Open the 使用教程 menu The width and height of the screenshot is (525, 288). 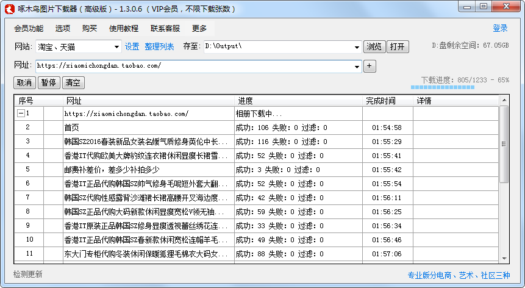124,28
